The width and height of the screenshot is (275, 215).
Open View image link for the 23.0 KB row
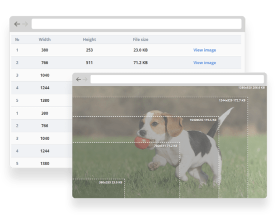pos(204,50)
